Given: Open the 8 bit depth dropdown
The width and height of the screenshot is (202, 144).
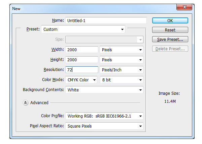Looking at the screenshot, I should (x=122, y=80).
